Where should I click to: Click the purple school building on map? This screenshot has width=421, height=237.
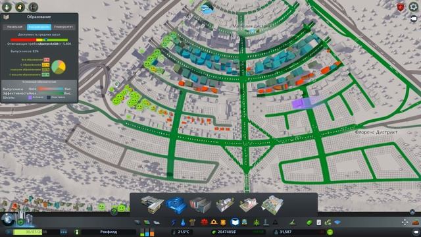click(302, 103)
